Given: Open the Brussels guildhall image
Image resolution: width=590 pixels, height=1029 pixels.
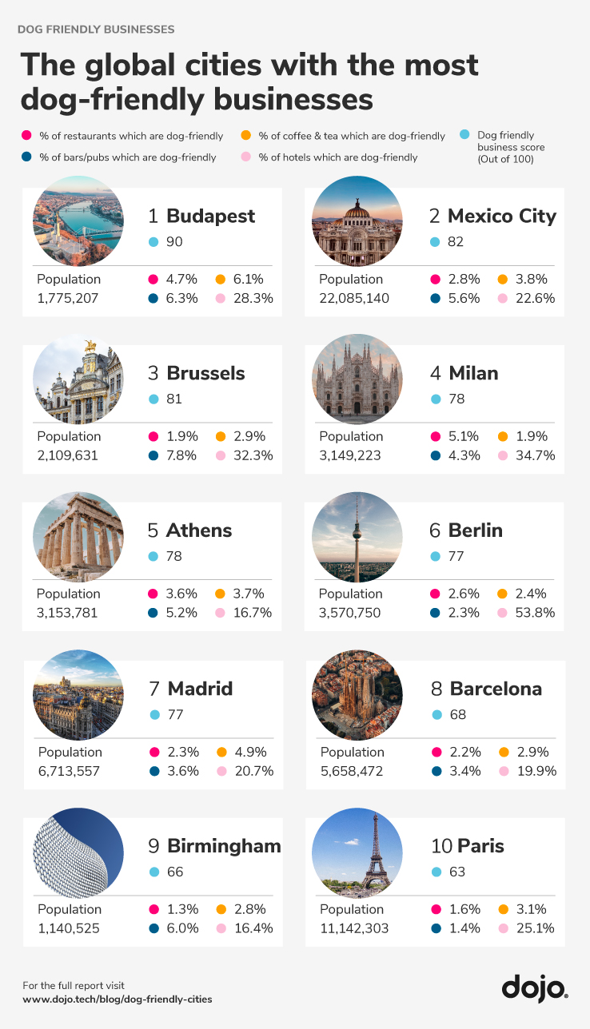Looking at the screenshot, I should [x=78, y=379].
